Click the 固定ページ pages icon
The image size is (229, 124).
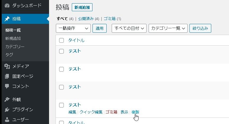(7, 76)
